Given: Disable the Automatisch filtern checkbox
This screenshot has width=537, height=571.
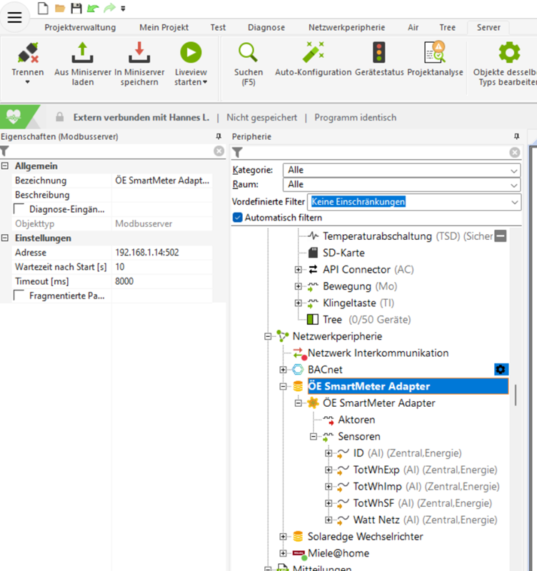Looking at the screenshot, I should coord(238,218).
